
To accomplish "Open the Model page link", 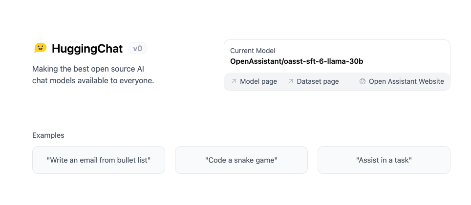I will (258, 81).
